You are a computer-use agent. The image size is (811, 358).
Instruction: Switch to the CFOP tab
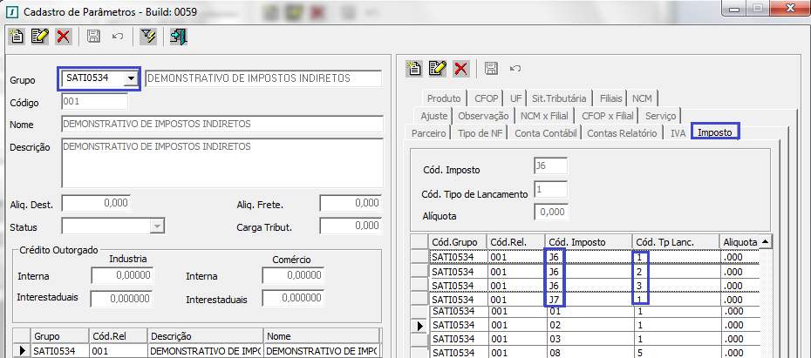pos(487,98)
